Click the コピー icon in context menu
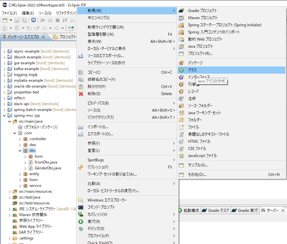Image resolution: width=287 pixels, height=244 pixels. (x=81, y=72)
